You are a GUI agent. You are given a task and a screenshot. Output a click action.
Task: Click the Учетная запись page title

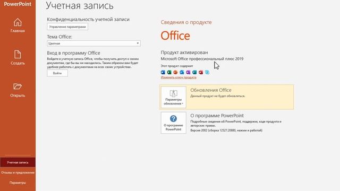coord(80,6)
